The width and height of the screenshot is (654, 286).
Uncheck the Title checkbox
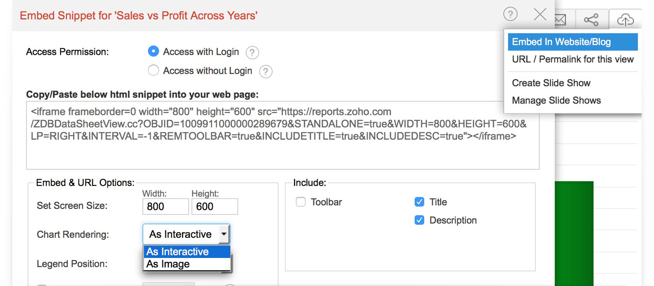419,202
